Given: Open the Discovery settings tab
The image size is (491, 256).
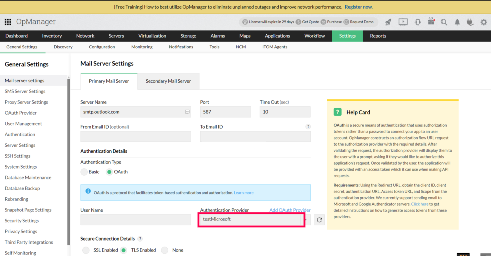Looking at the screenshot, I should point(63,47).
